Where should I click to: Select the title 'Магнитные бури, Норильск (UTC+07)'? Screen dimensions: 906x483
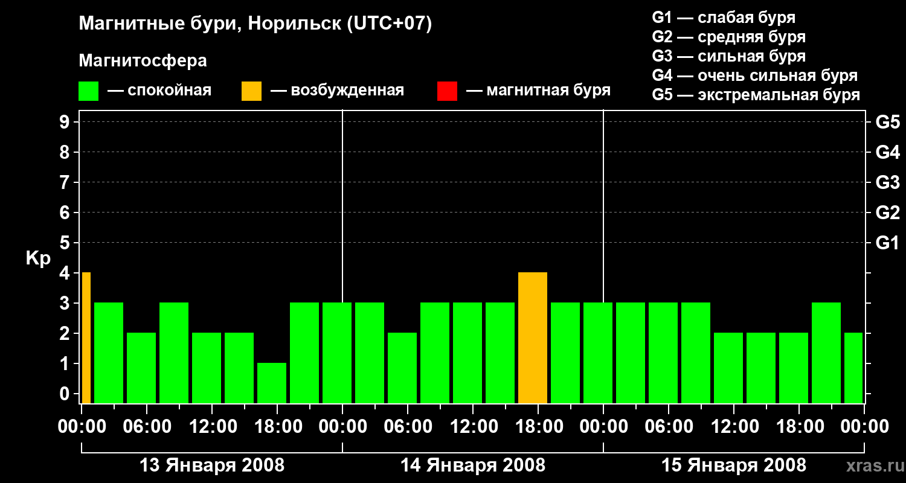pyautogui.click(x=255, y=24)
